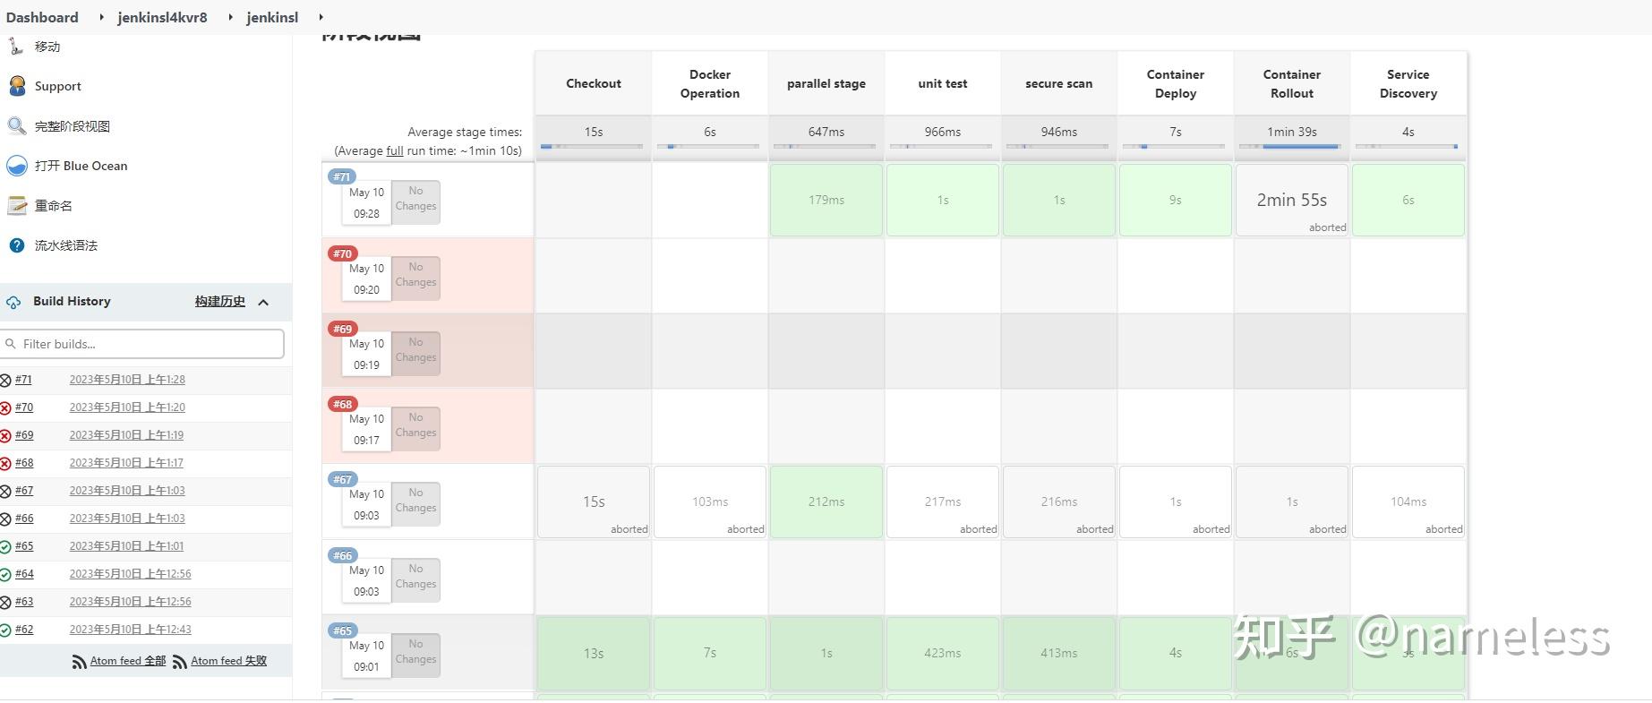Click the rename notepad icon
The width and height of the screenshot is (1652, 703).
coord(17,206)
